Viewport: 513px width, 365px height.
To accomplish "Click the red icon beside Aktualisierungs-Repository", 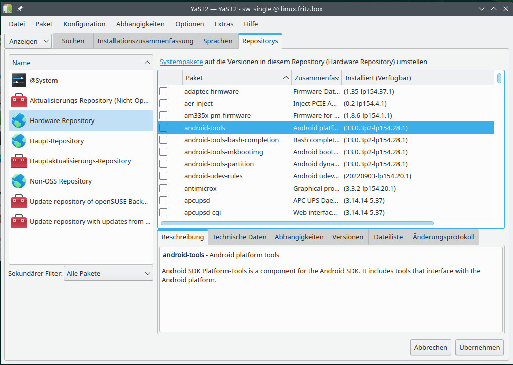I will coord(18,100).
